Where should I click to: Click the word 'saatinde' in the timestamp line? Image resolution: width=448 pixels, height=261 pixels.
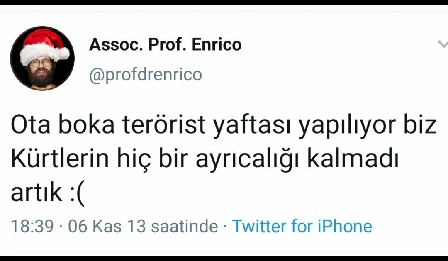point(184,226)
